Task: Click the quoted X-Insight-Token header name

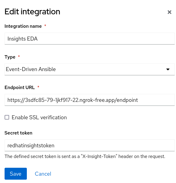Action: [99, 156]
